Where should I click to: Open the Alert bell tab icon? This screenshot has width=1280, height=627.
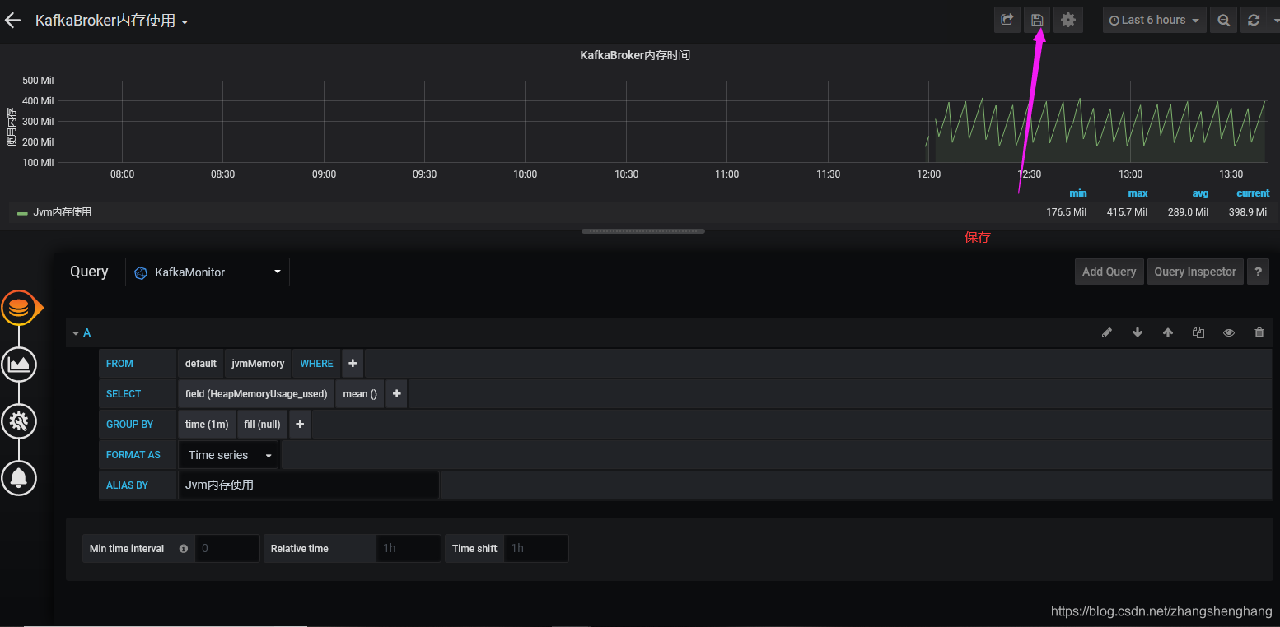coord(19,477)
